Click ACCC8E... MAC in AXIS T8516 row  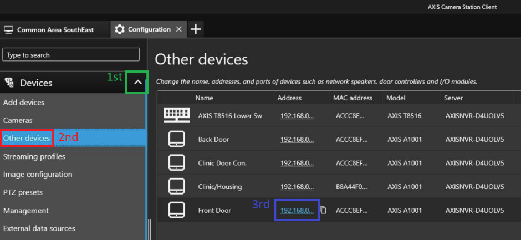(351, 116)
